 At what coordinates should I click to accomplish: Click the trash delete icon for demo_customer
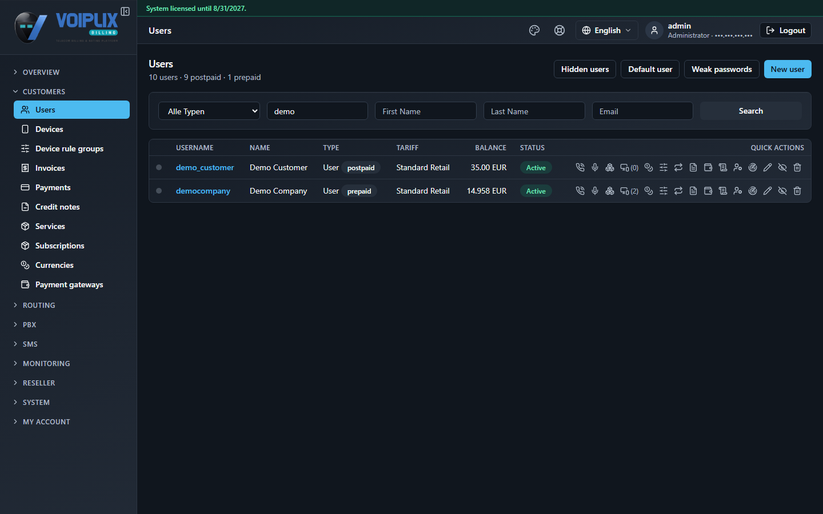[x=797, y=167]
